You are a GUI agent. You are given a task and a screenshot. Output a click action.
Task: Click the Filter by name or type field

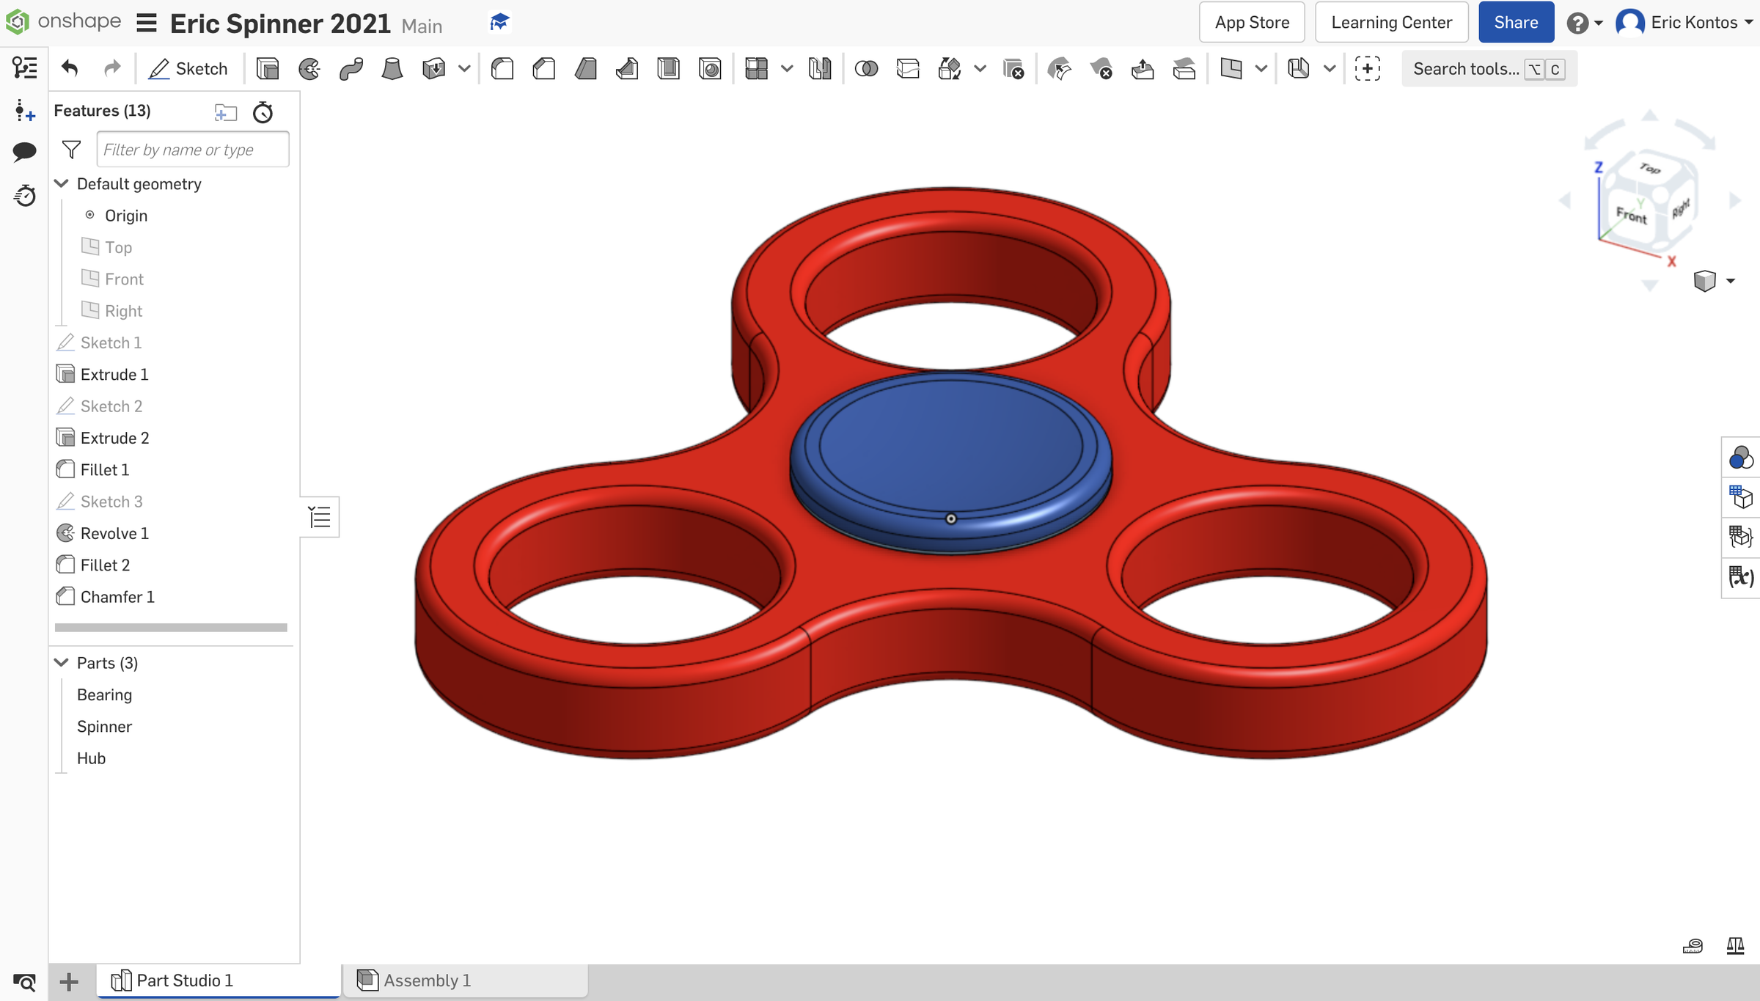pos(192,149)
